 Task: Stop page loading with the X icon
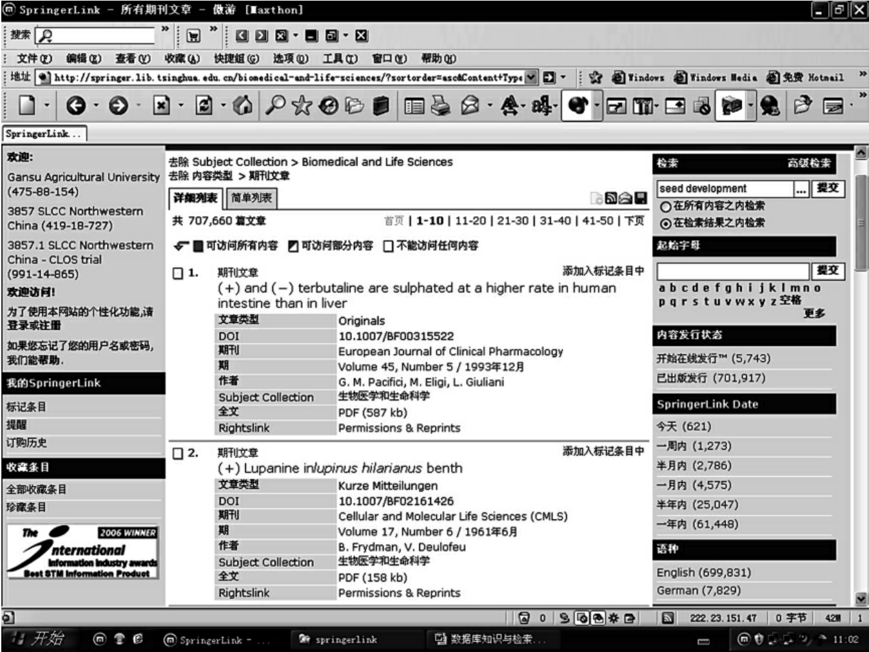coord(160,107)
